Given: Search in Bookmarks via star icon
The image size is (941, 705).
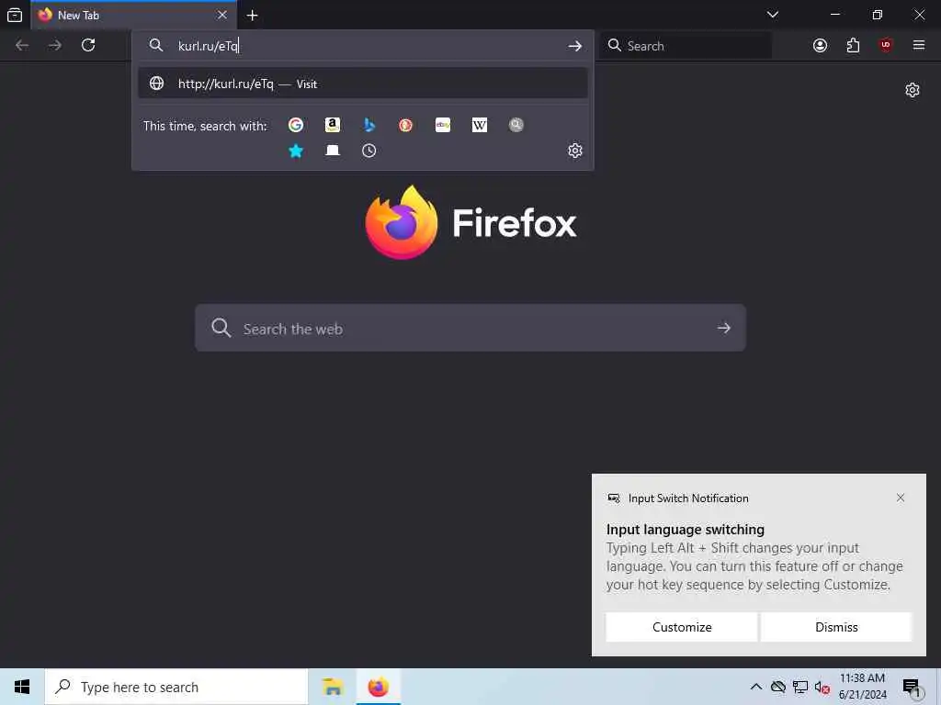Looking at the screenshot, I should coord(296,151).
